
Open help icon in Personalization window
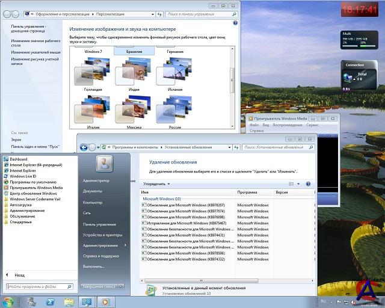[235, 23]
